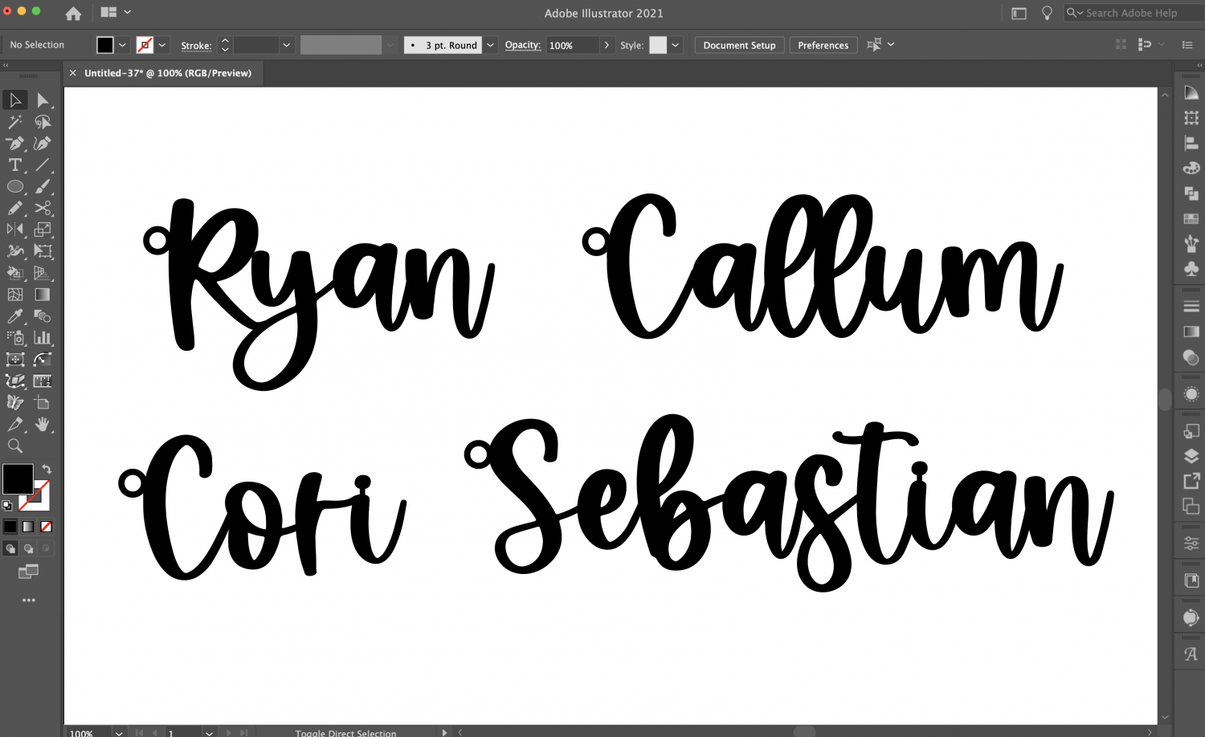The image size is (1205, 737).
Task: Go to the Home screen
Action: coord(73,13)
